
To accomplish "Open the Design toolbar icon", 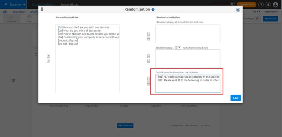I will tap(29, 19).
